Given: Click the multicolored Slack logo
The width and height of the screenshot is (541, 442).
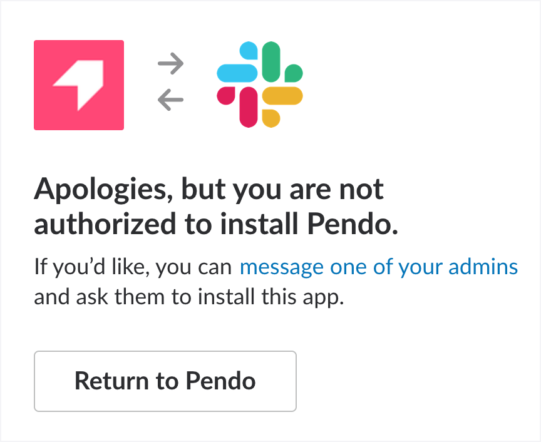Looking at the screenshot, I should (x=259, y=85).
